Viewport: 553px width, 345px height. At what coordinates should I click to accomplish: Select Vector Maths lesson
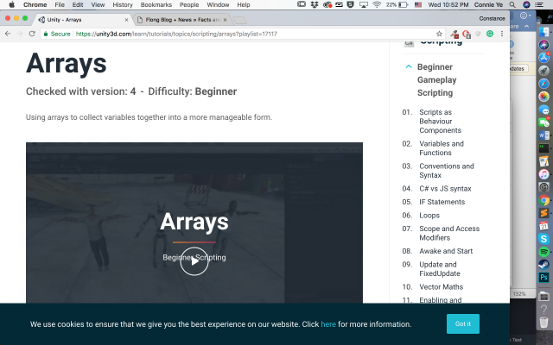coord(441,287)
